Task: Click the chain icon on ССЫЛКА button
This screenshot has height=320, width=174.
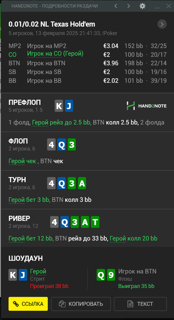Action: click(16, 304)
